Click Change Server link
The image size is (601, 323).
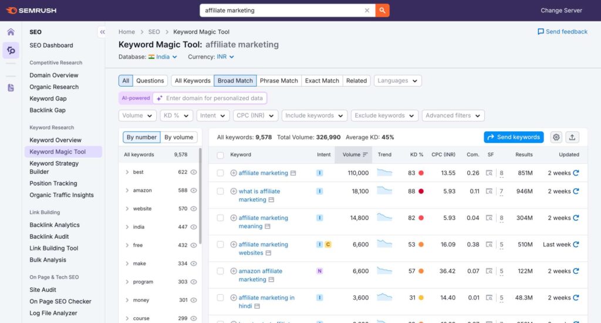[561, 11]
